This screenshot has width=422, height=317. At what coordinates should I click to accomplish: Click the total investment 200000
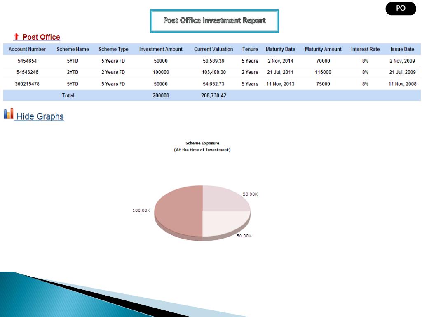click(x=161, y=95)
